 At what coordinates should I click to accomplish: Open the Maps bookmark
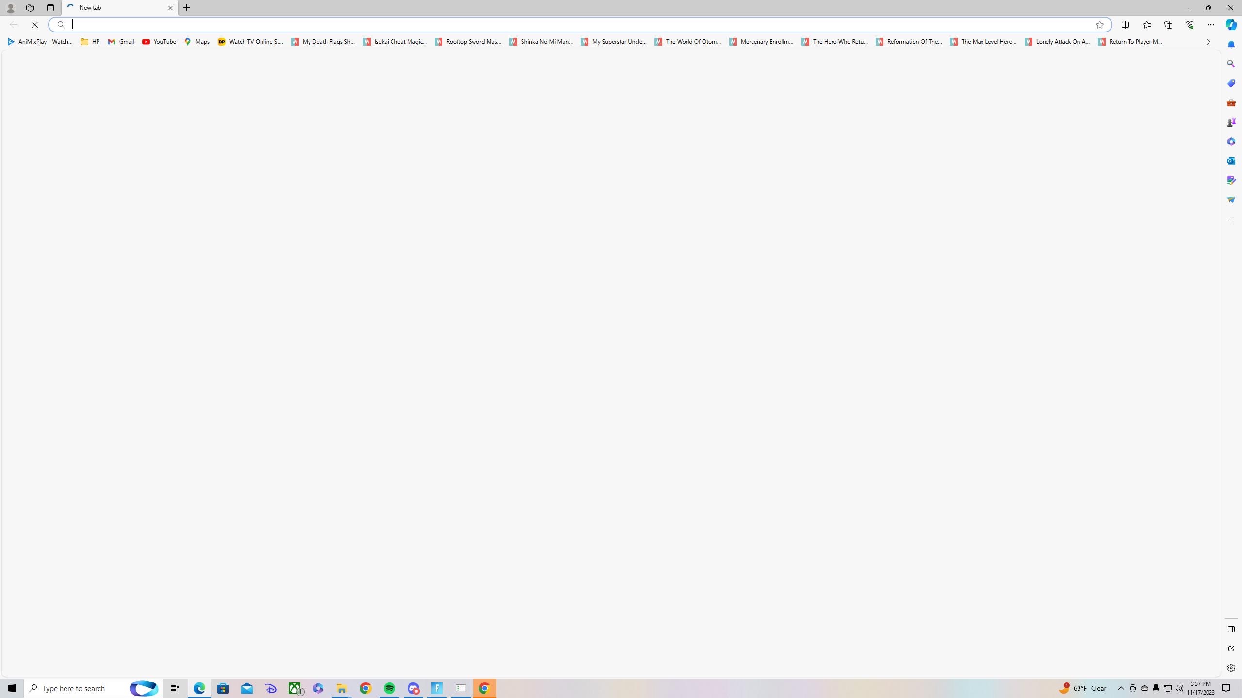(197, 42)
